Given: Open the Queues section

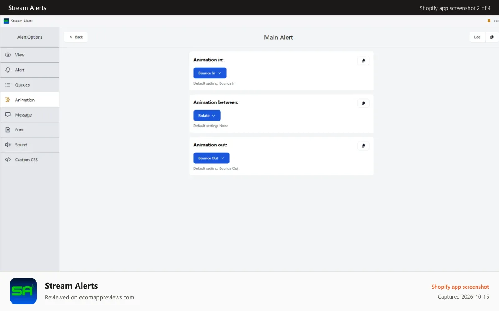Looking at the screenshot, I should [30, 85].
